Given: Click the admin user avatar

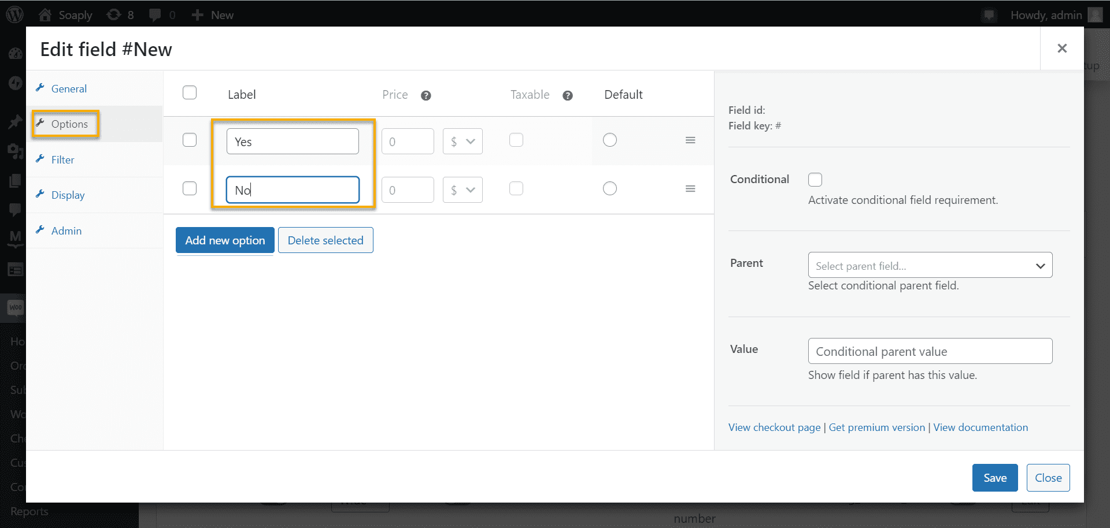Looking at the screenshot, I should click(x=1095, y=15).
